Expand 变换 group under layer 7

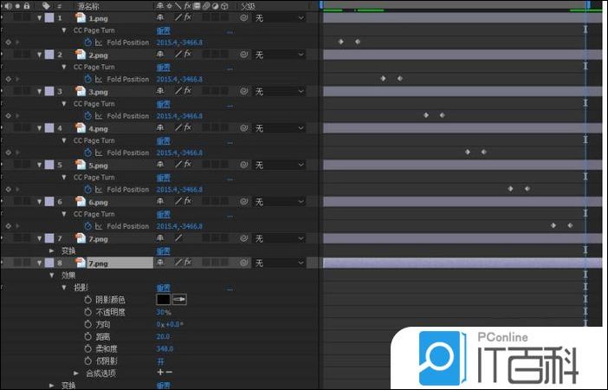pos(52,250)
